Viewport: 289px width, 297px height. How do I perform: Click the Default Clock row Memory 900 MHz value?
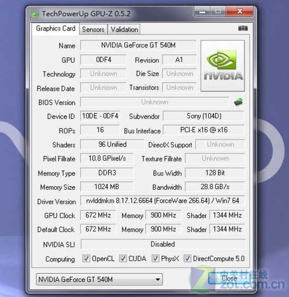click(163, 229)
